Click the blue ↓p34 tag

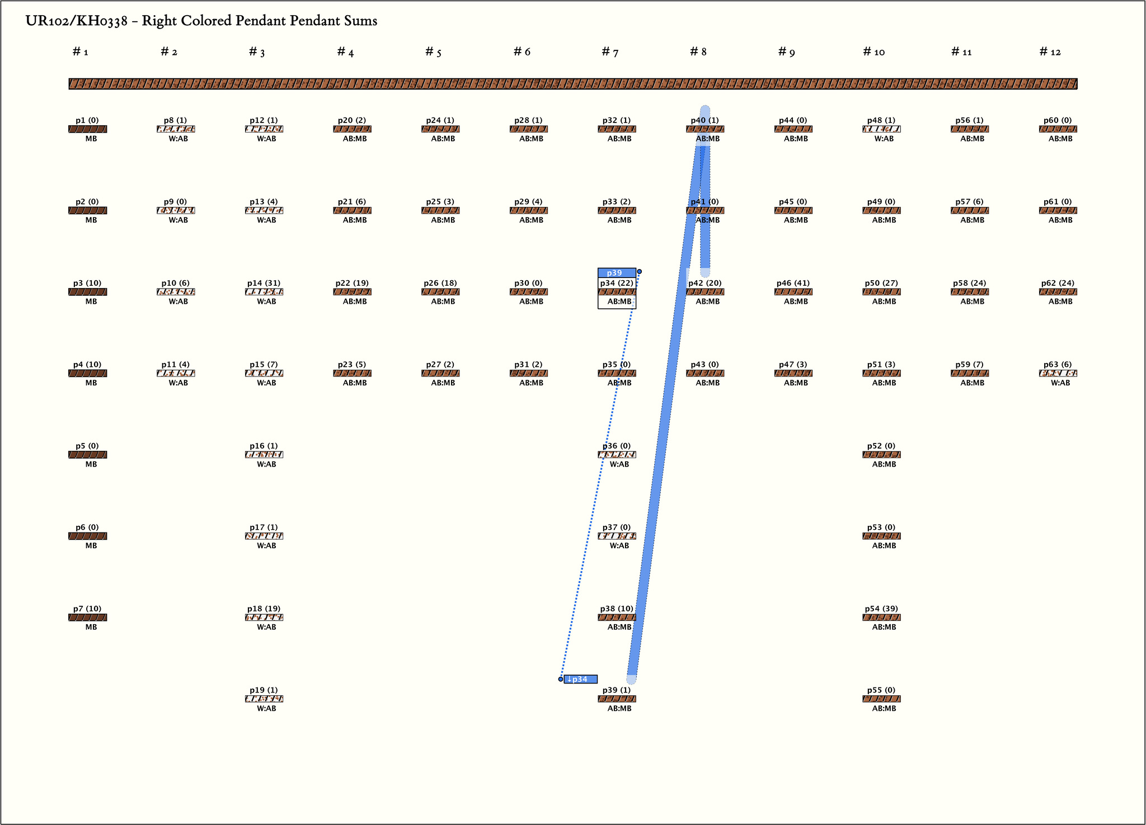click(580, 679)
